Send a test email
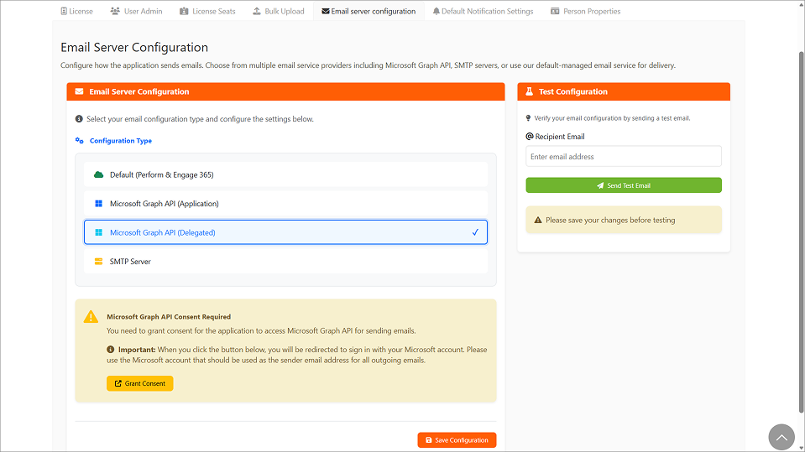This screenshot has height=452, width=805. 623,185
